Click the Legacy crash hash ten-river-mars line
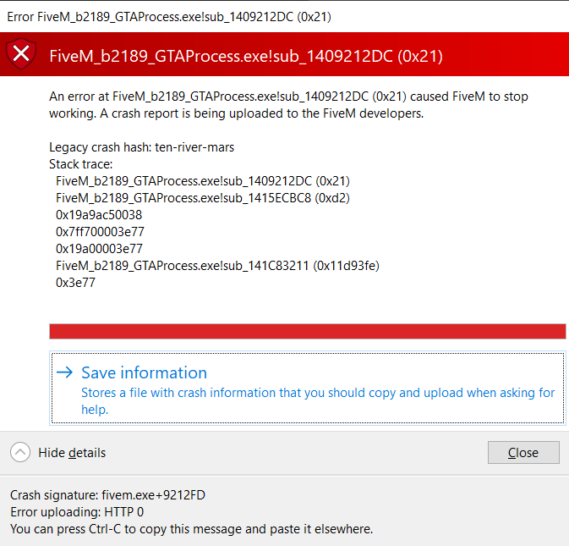Viewport: 569px width, 546px height. pos(142,147)
